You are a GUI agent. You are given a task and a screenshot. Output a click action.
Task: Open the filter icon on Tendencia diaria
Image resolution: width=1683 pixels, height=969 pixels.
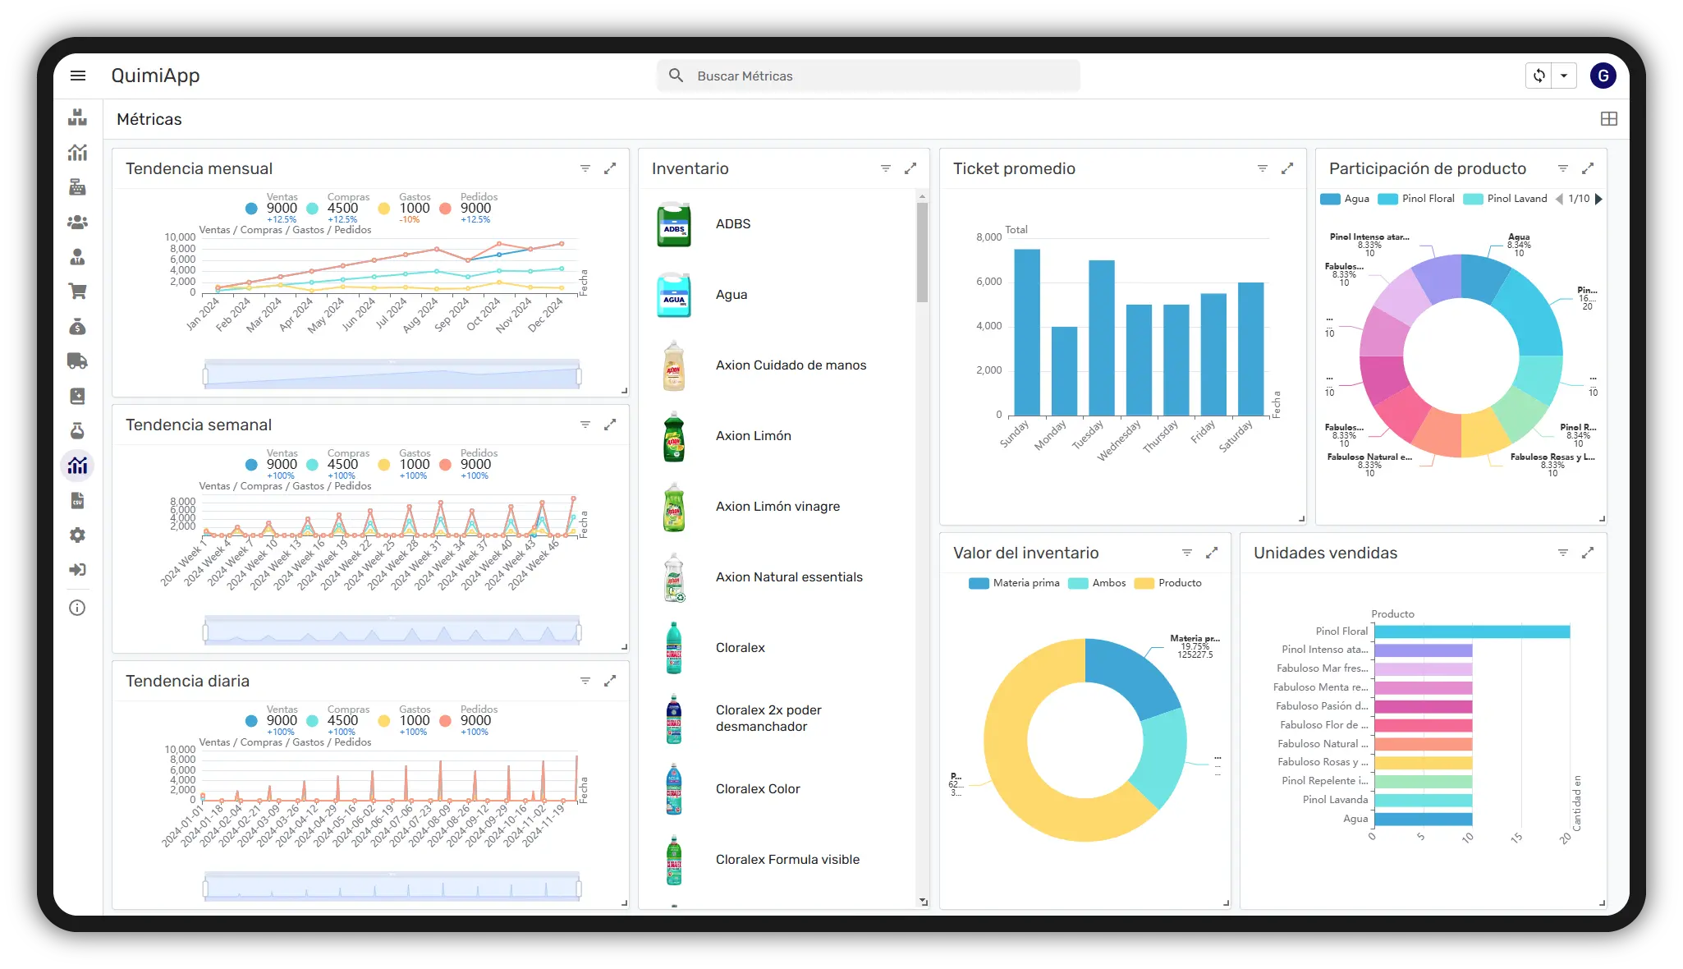[x=585, y=681]
